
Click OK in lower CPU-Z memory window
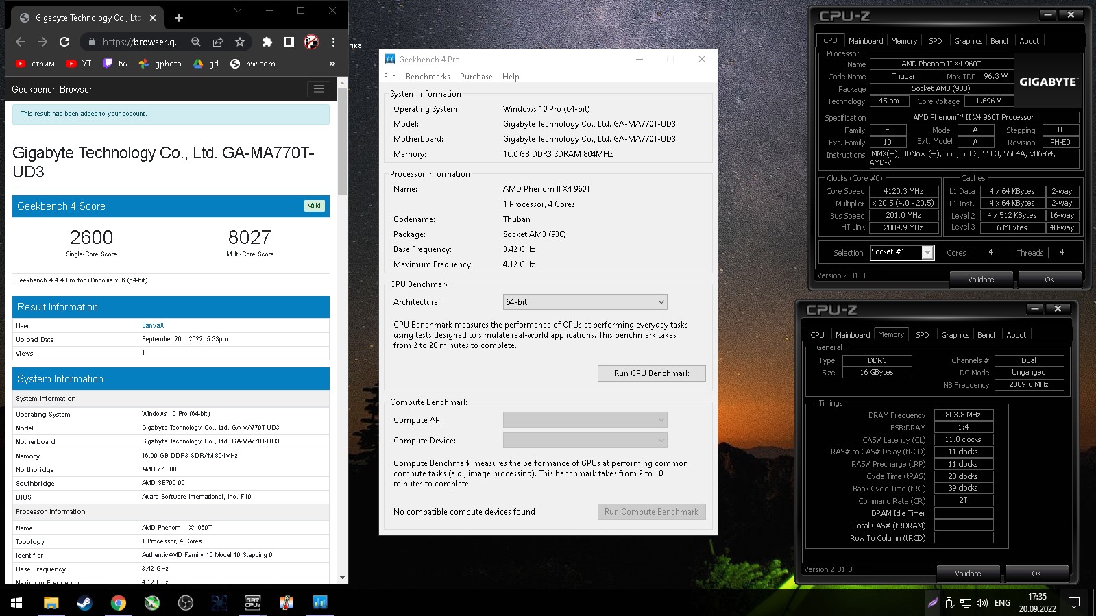click(x=1036, y=574)
